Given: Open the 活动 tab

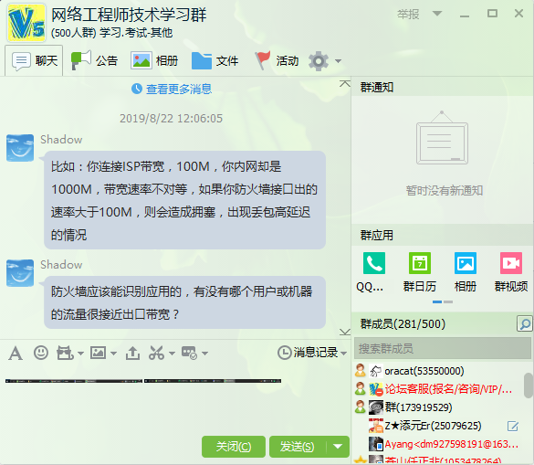Looking at the screenshot, I should tap(277, 60).
